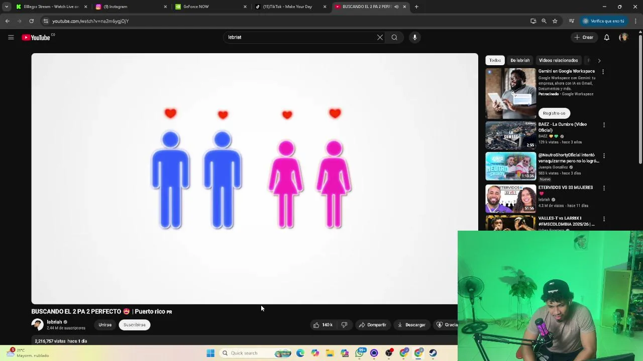Mute the BUSCANDO EL 2 PA 2 tab audio
Screen dimensions: 643x361
point(396,7)
